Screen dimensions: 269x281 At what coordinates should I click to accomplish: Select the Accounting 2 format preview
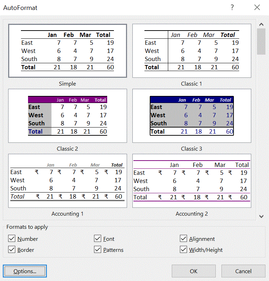coord(192,180)
